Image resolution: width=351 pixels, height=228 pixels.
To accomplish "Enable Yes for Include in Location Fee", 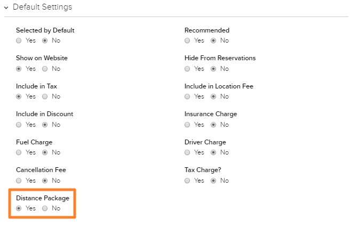I will (x=187, y=96).
